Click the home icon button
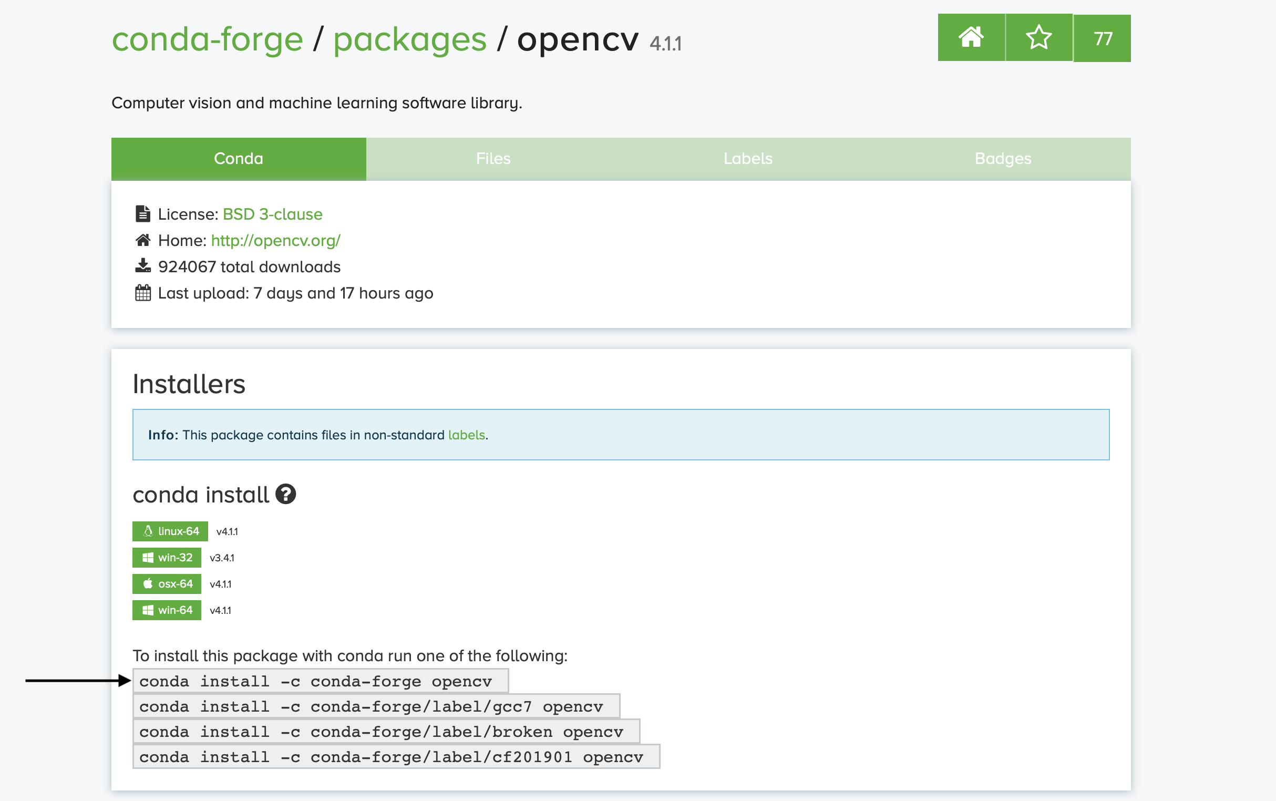This screenshot has width=1276, height=801. pos(971,38)
